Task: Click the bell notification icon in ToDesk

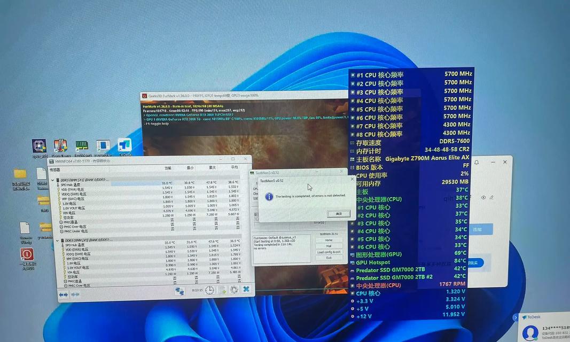Action: pos(477,162)
